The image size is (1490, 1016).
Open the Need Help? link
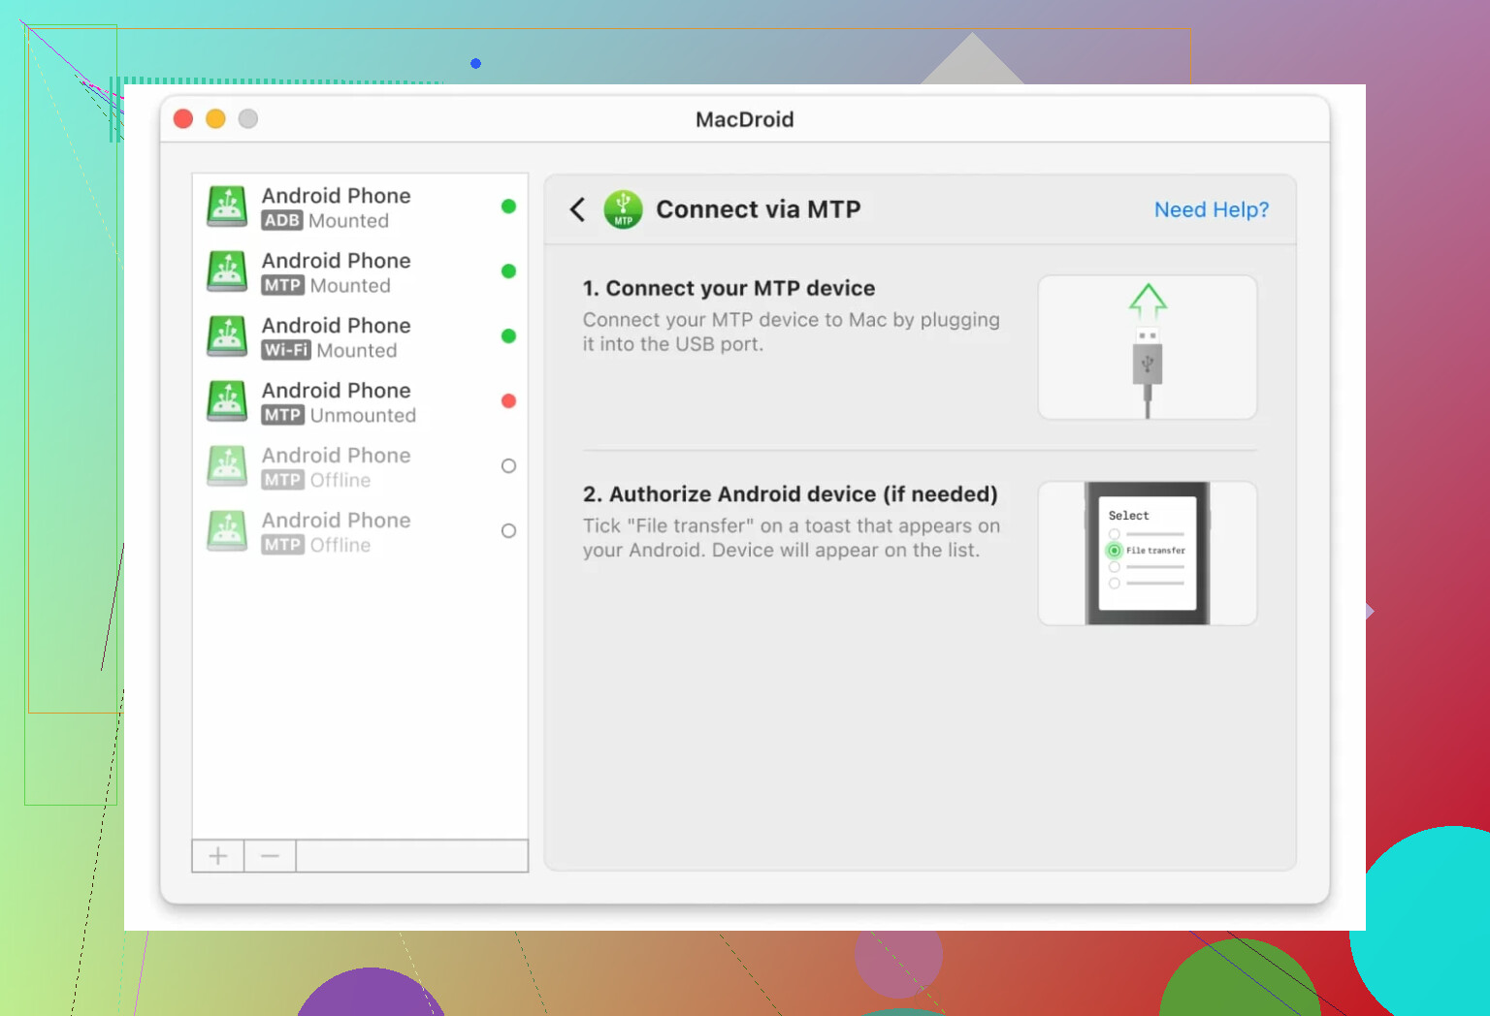(x=1211, y=209)
